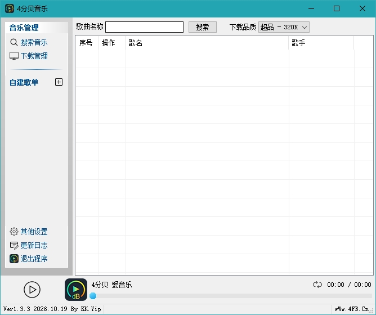
Task: Click the 序号 column header
Action: 87,43
